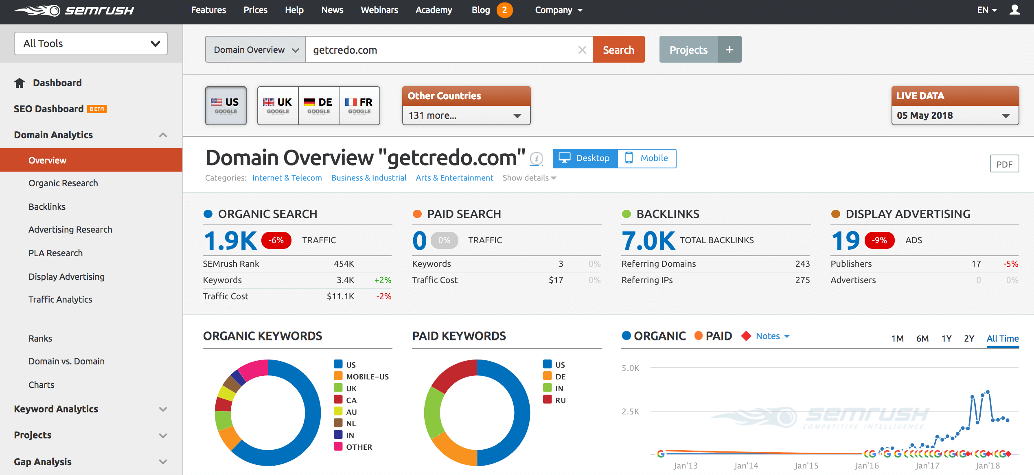Click the US blue legend swatch in Organic Keywords
The image size is (1034, 475).
[x=338, y=364]
